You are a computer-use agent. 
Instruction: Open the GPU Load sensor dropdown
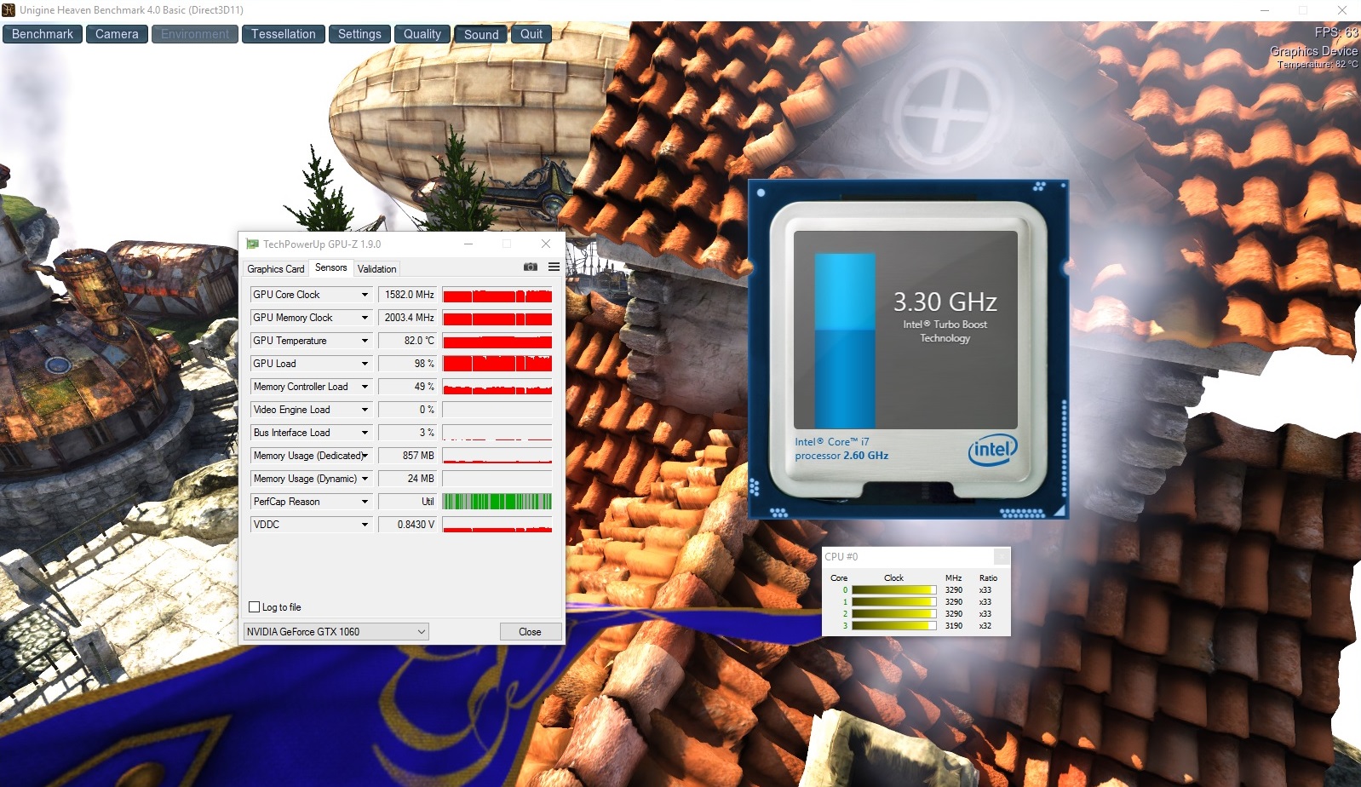[365, 364]
